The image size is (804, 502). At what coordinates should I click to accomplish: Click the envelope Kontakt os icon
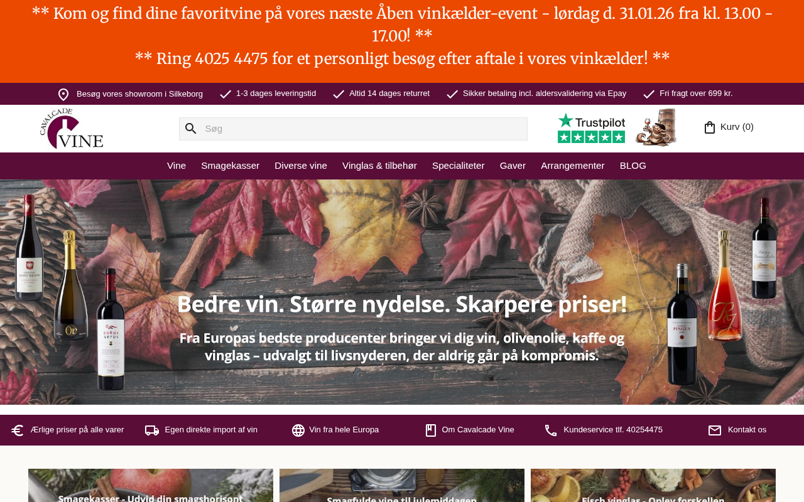pos(715,430)
